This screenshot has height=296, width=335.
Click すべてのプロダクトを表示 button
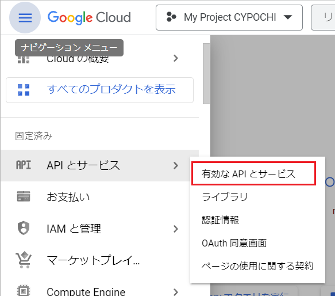(x=99, y=90)
